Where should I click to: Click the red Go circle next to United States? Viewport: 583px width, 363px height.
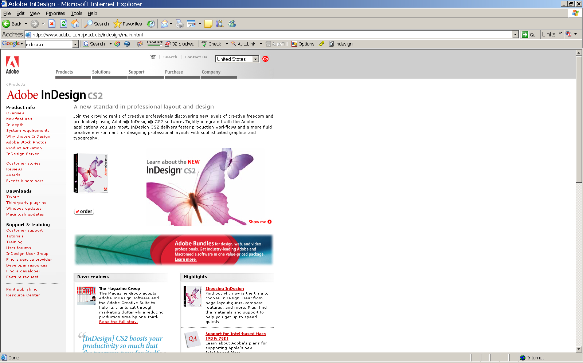(265, 59)
